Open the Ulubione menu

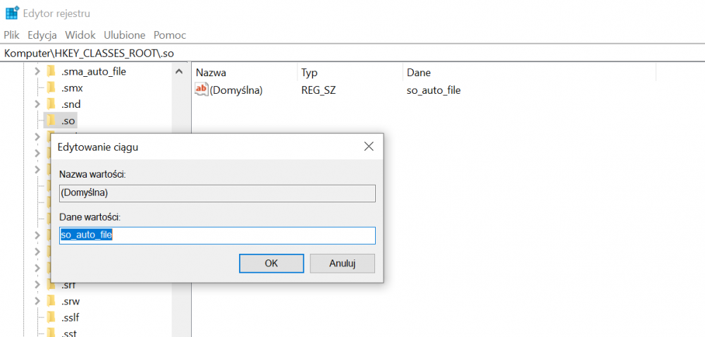pyautogui.click(x=124, y=35)
